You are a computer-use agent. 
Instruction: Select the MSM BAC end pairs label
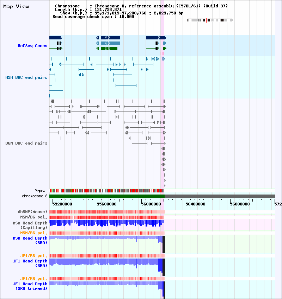pyautogui.click(x=26, y=77)
